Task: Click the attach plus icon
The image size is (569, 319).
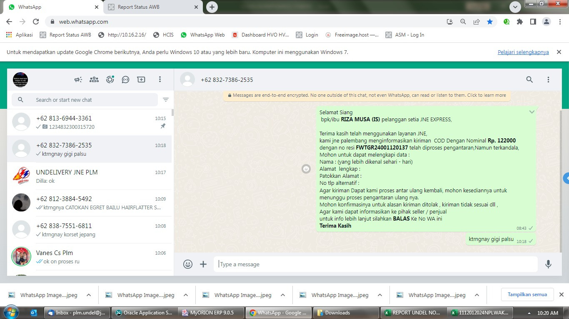Action: (x=203, y=264)
